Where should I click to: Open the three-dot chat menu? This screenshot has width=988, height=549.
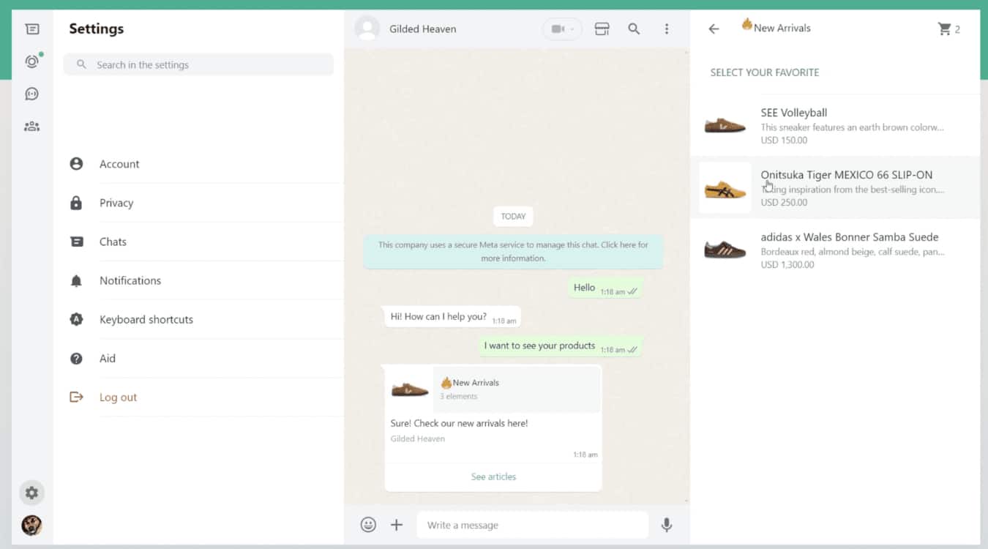tap(666, 29)
